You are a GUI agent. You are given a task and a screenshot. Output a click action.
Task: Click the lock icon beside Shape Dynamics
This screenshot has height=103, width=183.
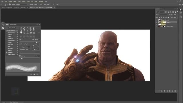click(x=17, y=33)
